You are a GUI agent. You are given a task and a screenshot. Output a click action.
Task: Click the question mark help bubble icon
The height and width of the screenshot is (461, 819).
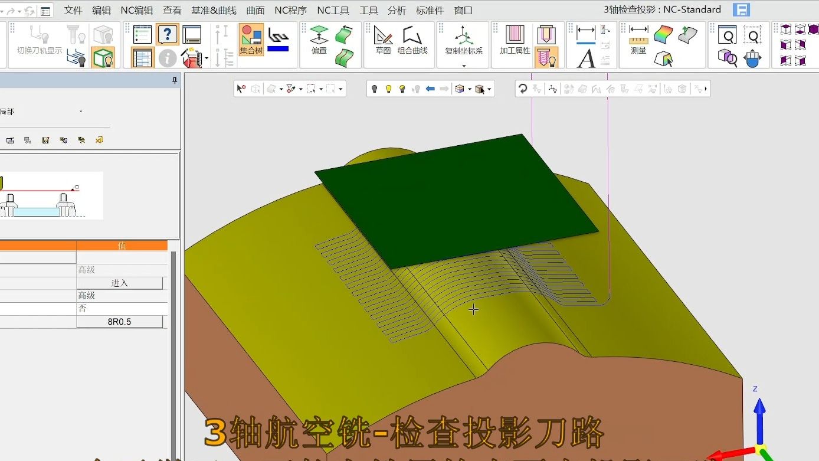click(x=168, y=34)
